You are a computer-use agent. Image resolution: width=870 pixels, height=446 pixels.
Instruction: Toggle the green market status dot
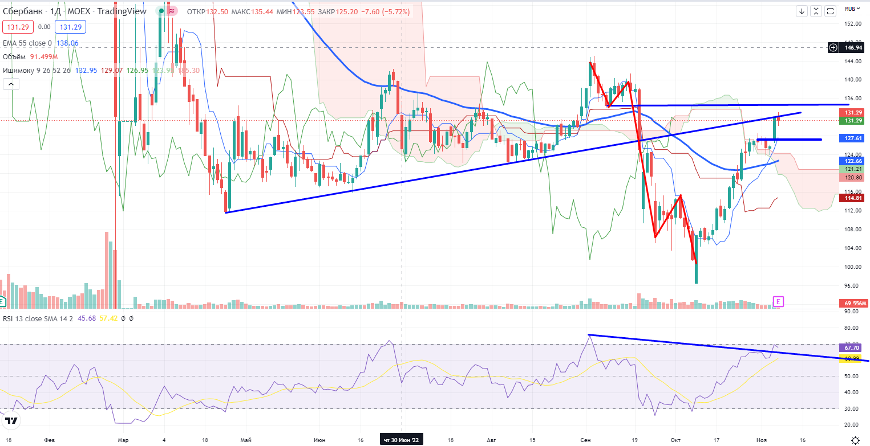pyautogui.click(x=161, y=11)
